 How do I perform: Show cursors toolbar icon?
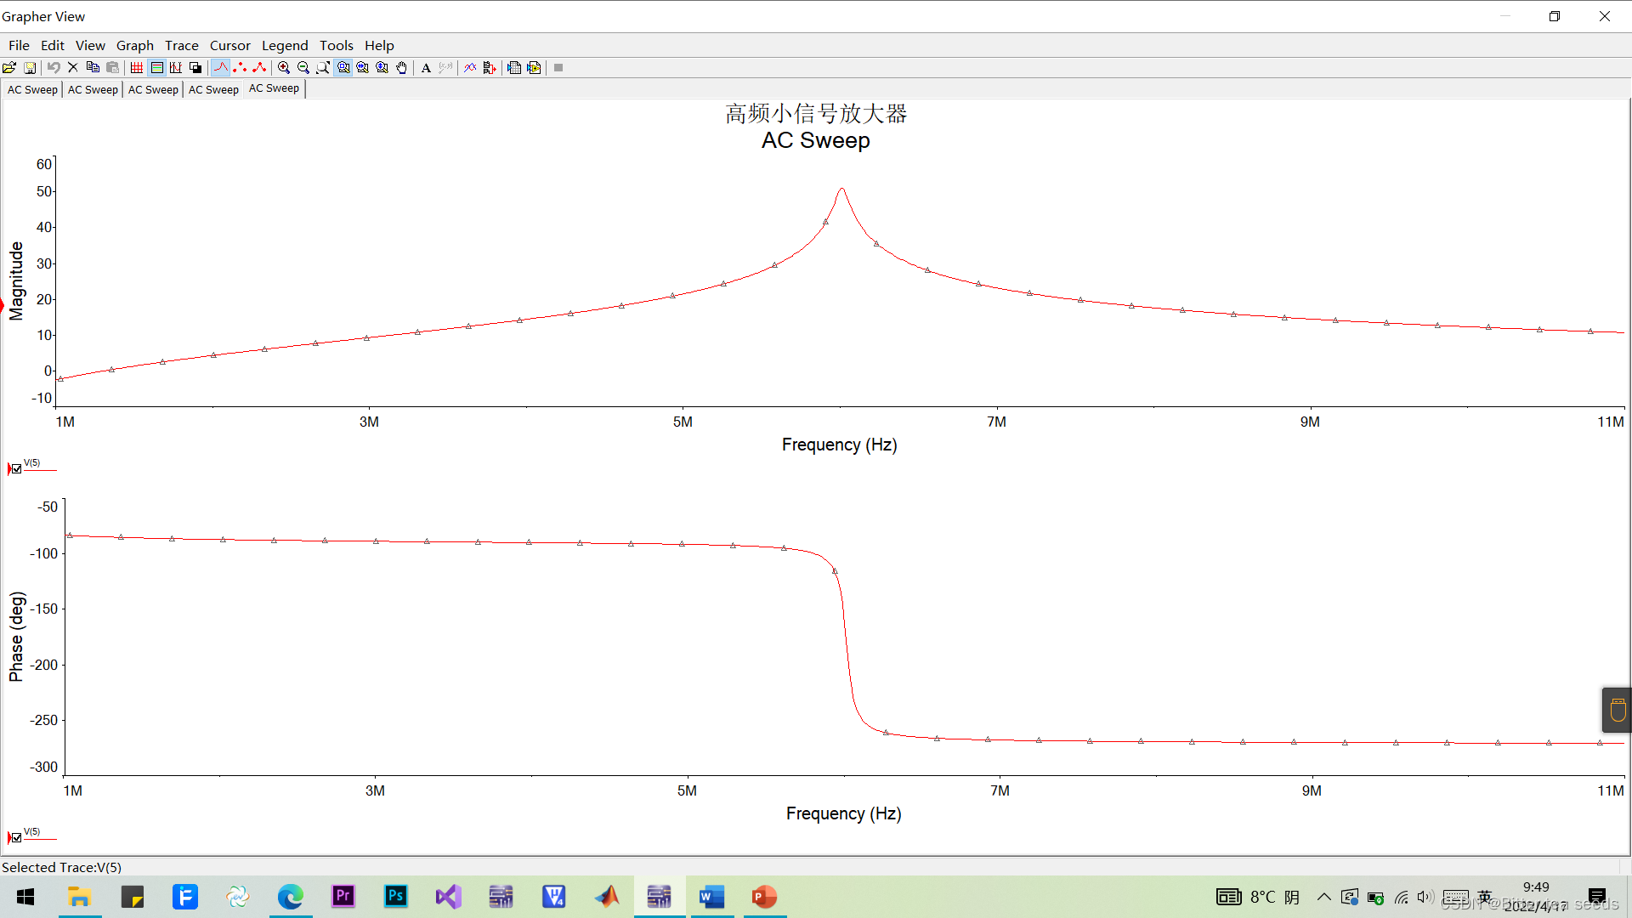[176, 68]
